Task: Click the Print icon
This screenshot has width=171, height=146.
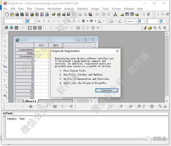Action: click(x=97, y=14)
